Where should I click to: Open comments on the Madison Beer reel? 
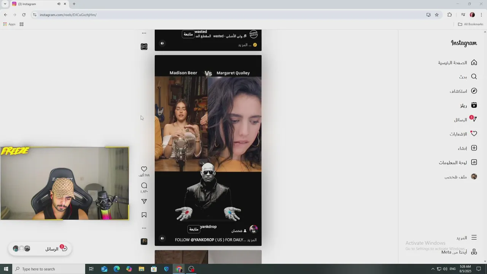[x=144, y=185]
